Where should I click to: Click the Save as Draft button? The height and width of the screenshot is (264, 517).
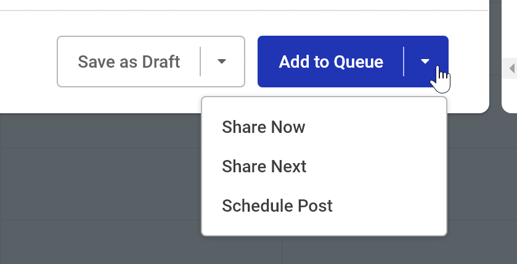tap(129, 62)
